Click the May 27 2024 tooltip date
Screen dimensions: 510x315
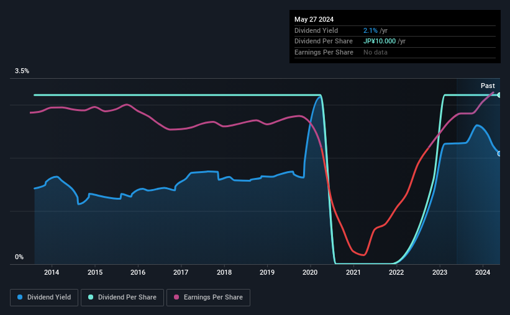pos(314,19)
